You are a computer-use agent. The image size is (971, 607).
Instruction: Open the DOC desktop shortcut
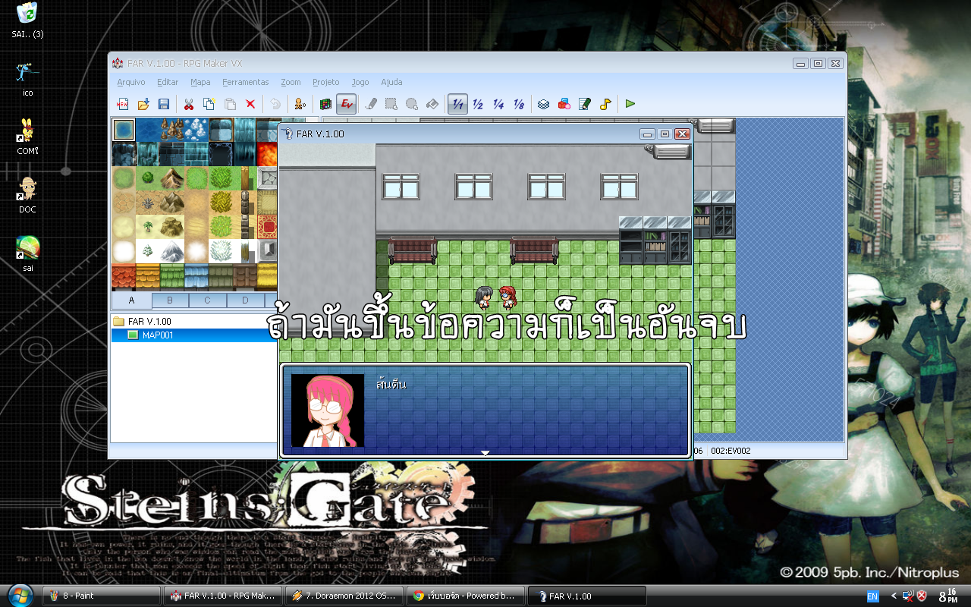pos(28,196)
